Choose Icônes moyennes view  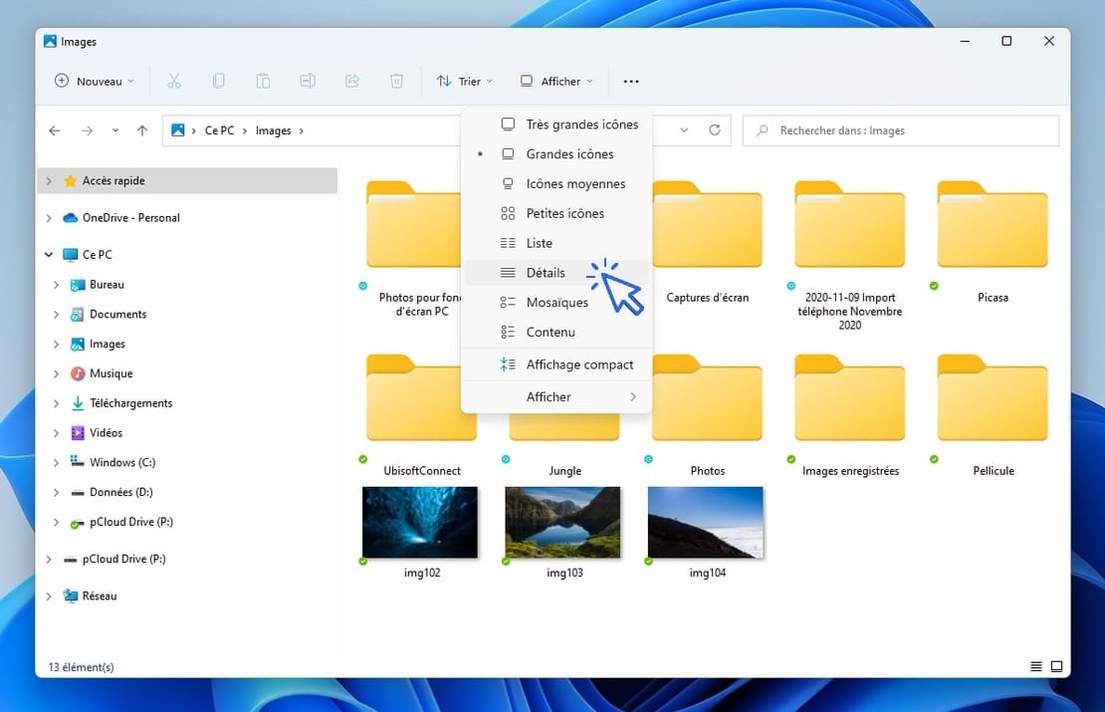[556, 183]
